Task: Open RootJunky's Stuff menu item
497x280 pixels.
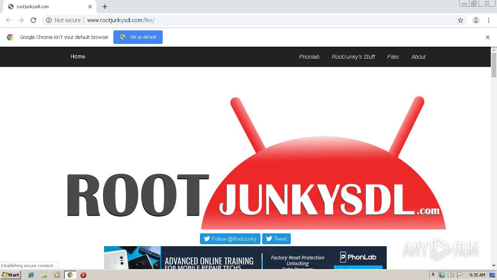Action: coord(353,57)
